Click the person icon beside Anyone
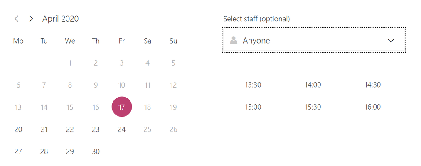Image resolution: width=421 pixels, height=166 pixels. point(234,41)
